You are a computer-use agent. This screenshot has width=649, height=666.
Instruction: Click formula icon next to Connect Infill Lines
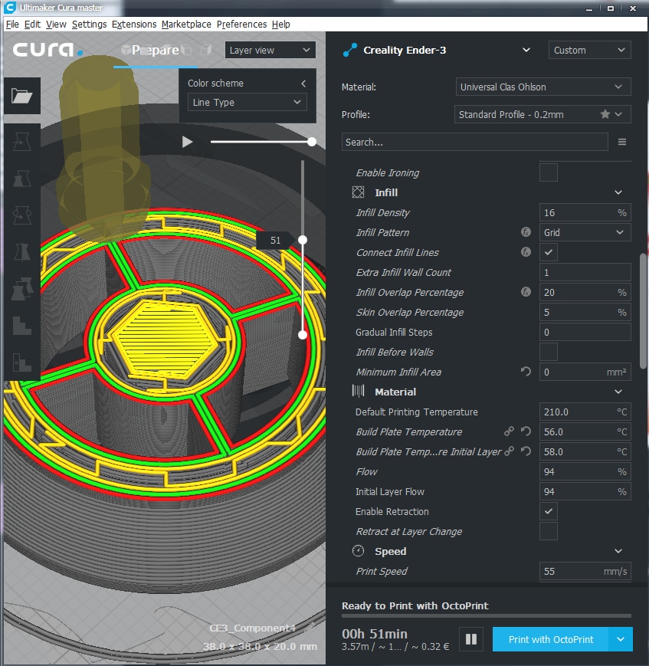coord(526,252)
